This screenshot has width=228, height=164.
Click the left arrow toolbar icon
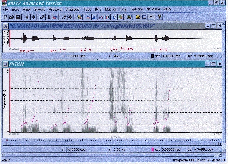click(x=27, y=17)
